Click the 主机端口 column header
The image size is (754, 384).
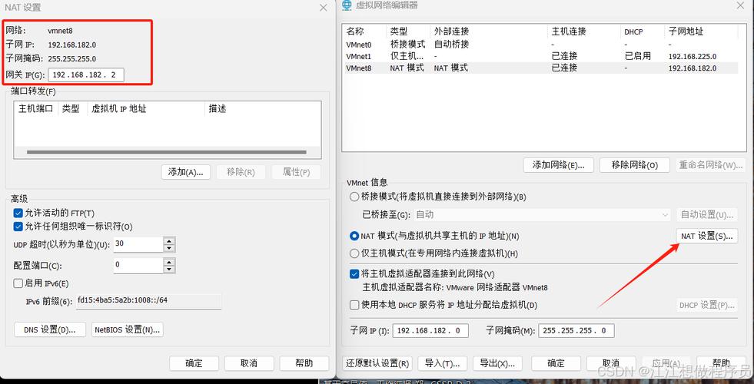[x=36, y=109]
